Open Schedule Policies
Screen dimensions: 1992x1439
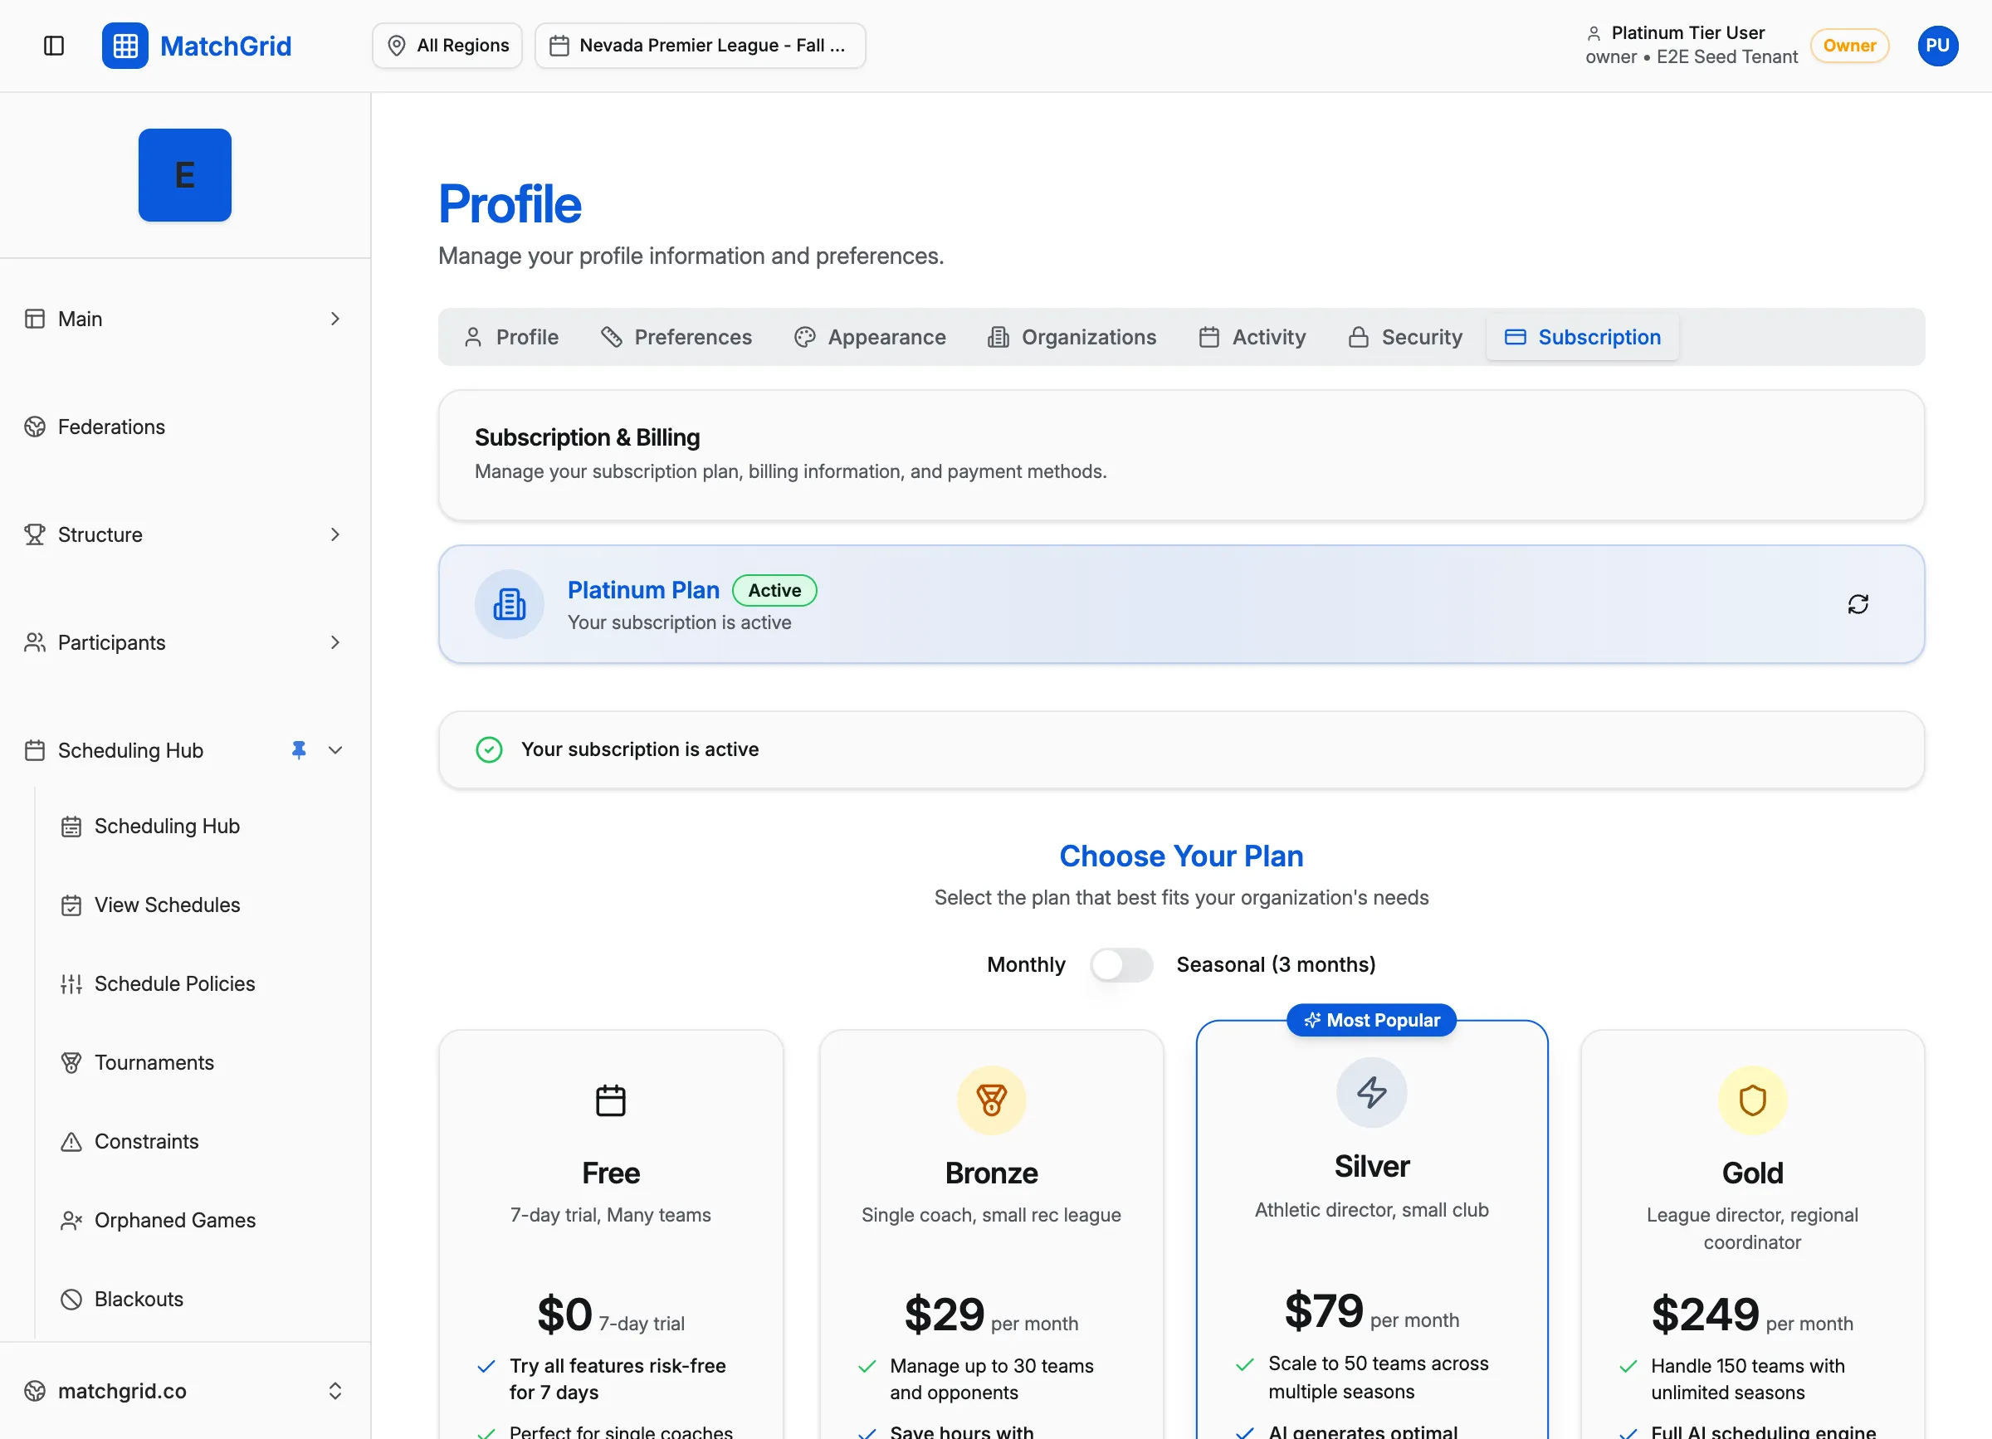174,983
